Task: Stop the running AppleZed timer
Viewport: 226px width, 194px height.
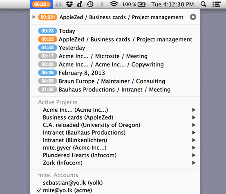Action: (x=193, y=17)
